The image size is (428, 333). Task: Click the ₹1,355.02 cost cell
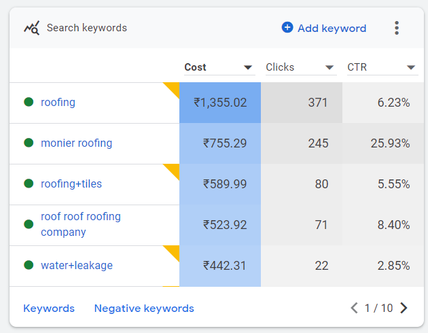pyautogui.click(x=220, y=103)
